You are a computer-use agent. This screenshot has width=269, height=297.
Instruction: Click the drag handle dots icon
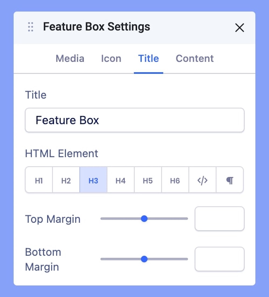[x=31, y=27]
